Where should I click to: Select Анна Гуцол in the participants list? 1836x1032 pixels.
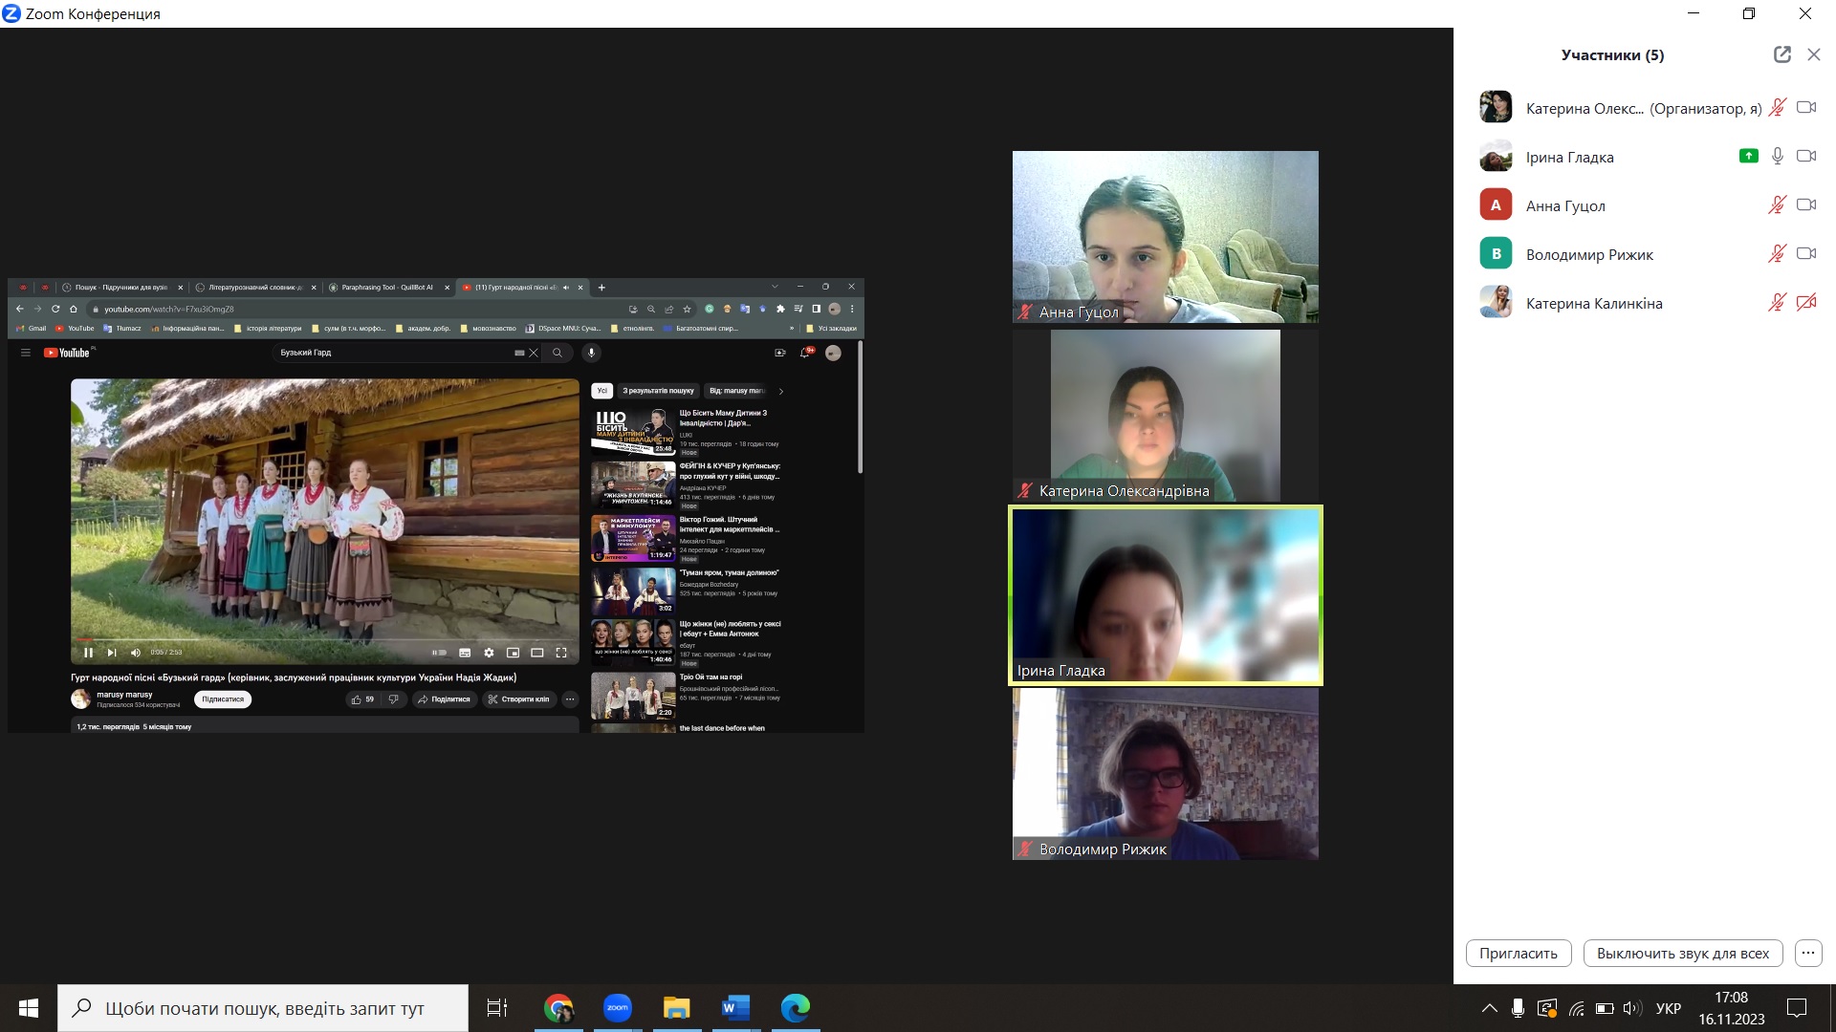coord(1564,205)
